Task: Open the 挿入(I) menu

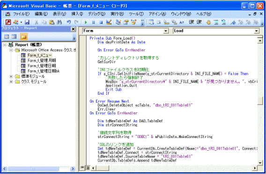Action: pyautogui.click(x=77, y=14)
